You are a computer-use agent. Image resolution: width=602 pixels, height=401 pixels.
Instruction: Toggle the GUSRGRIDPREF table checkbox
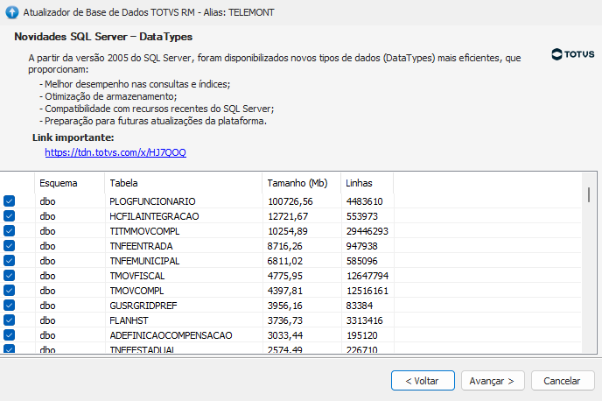(10, 306)
